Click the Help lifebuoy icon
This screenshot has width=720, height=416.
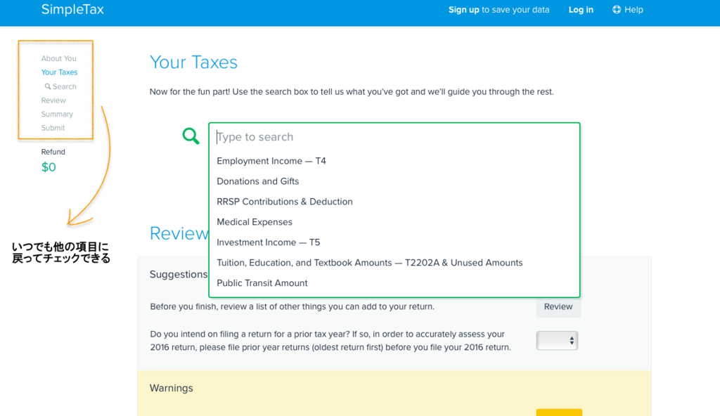coord(616,10)
